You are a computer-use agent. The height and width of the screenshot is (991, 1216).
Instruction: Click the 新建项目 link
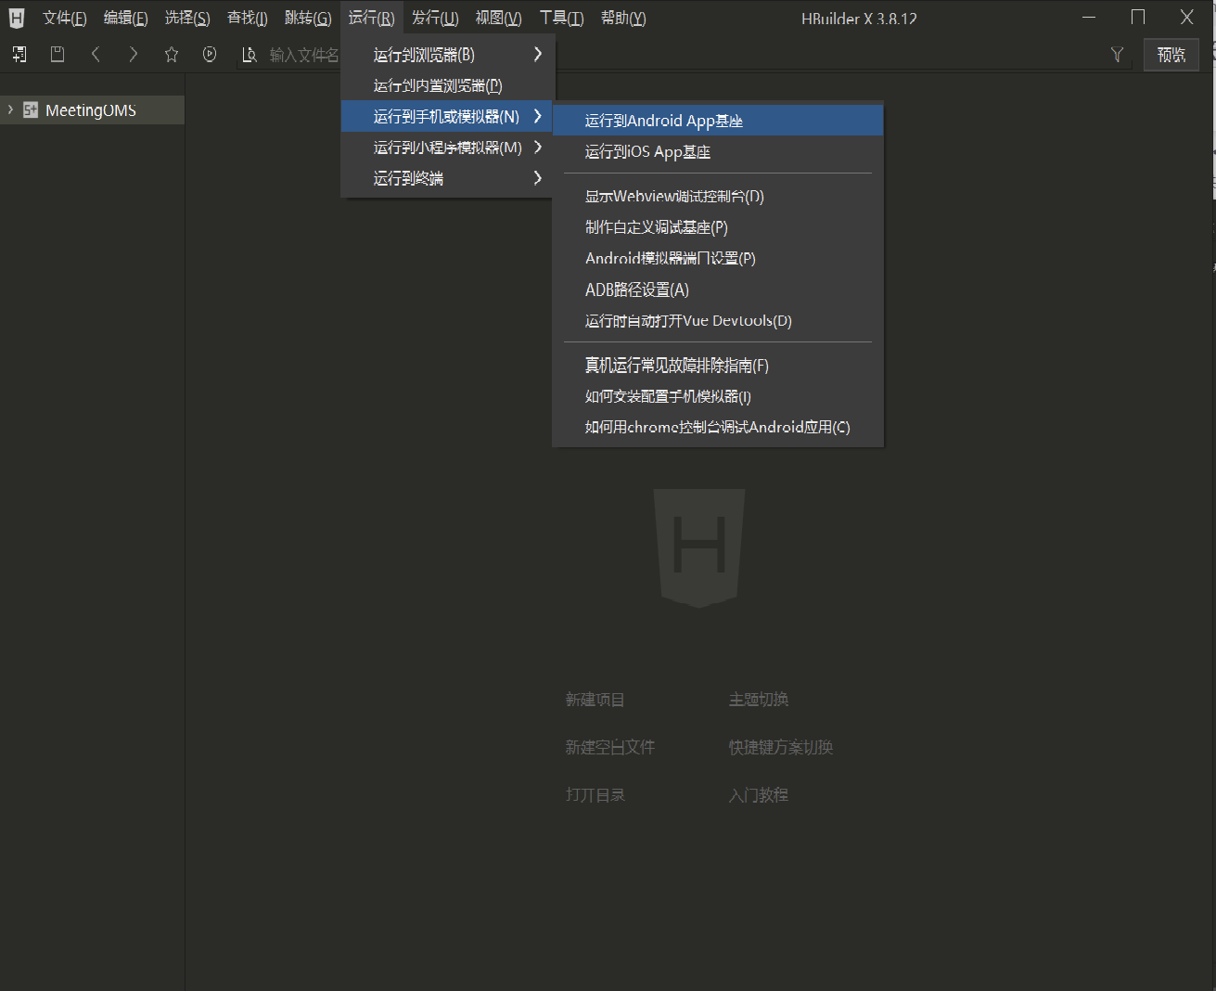pyautogui.click(x=595, y=700)
